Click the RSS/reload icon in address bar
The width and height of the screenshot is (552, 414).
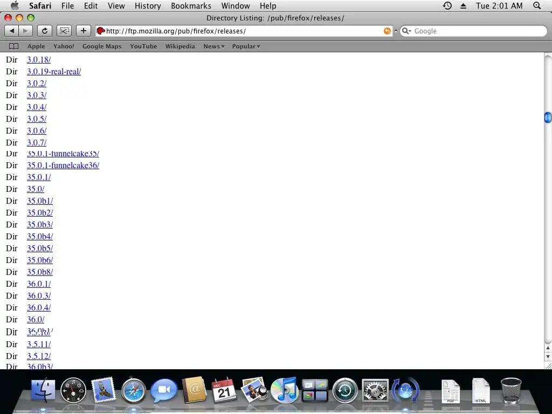[387, 31]
